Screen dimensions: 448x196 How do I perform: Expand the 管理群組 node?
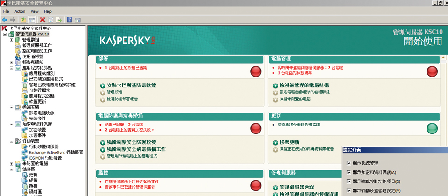click(x=11, y=40)
